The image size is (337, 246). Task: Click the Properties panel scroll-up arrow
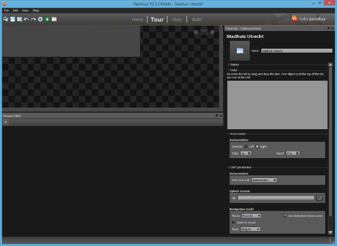(x=331, y=64)
